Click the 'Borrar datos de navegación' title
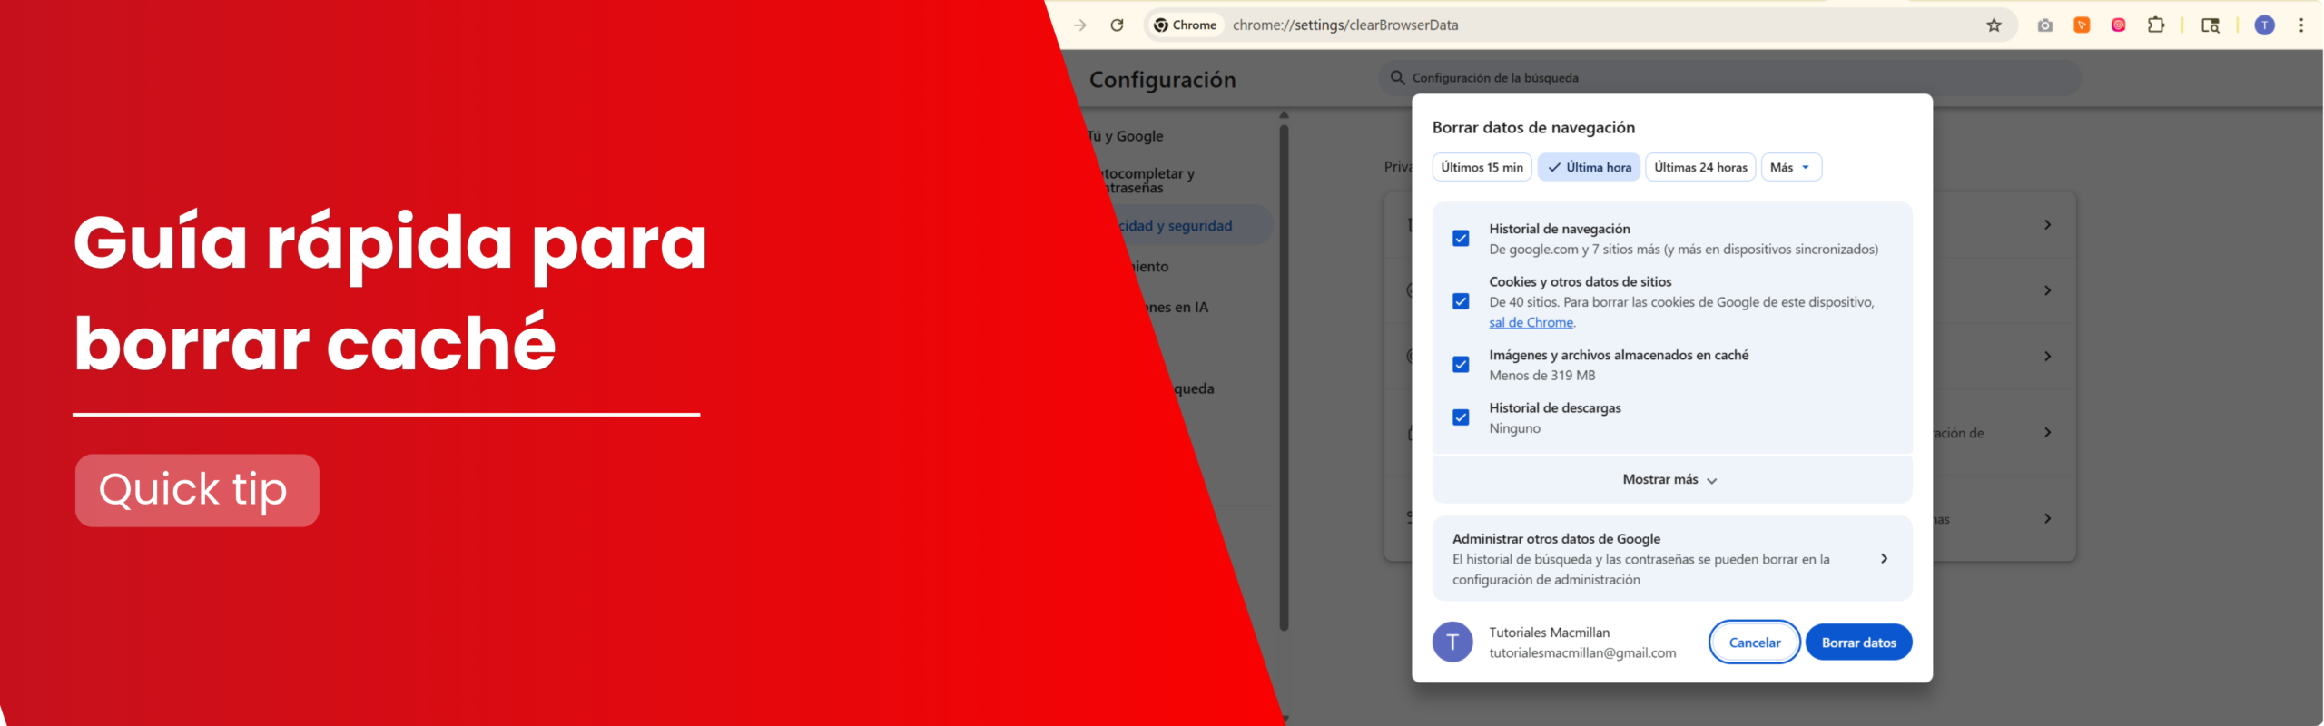 coord(1533,128)
